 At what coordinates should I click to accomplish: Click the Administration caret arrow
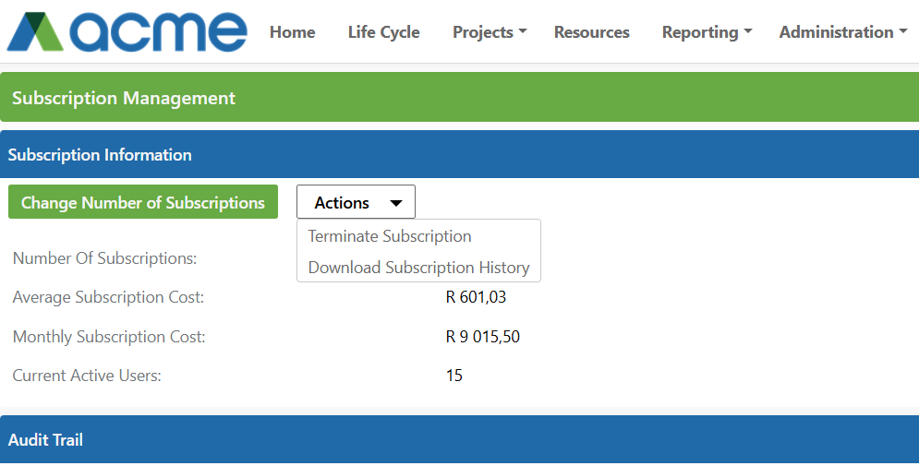point(903,31)
